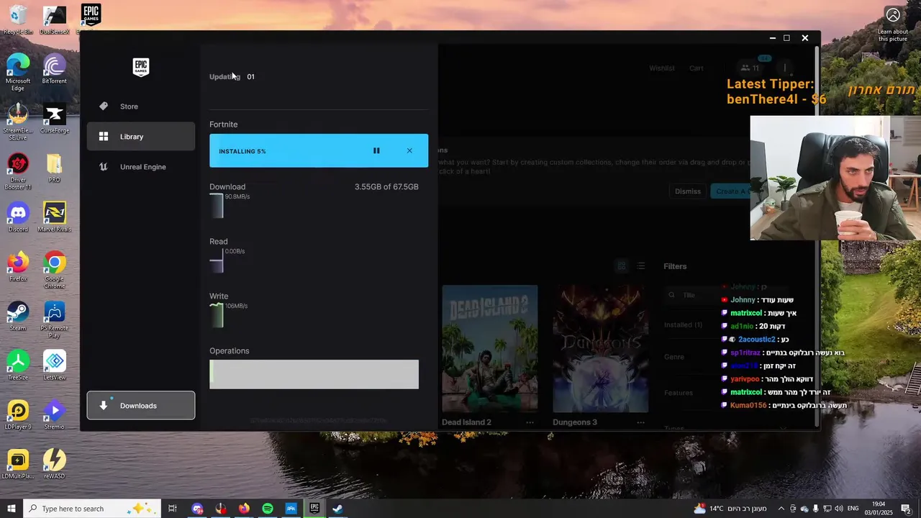Open the Driver Booster 11 desktop icon
This screenshot has width=921, height=518.
(x=18, y=172)
